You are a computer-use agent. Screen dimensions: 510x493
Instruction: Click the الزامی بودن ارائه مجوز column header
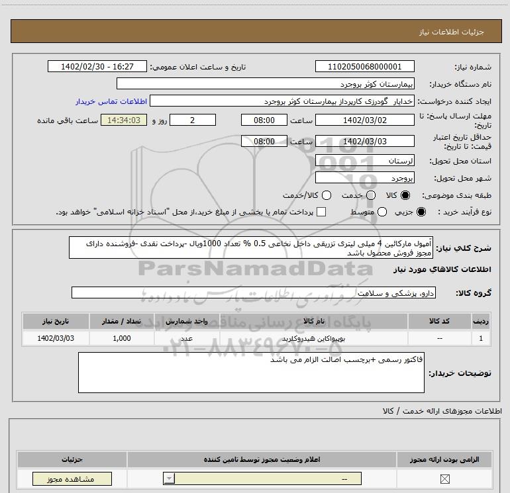[x=444, y=459]
